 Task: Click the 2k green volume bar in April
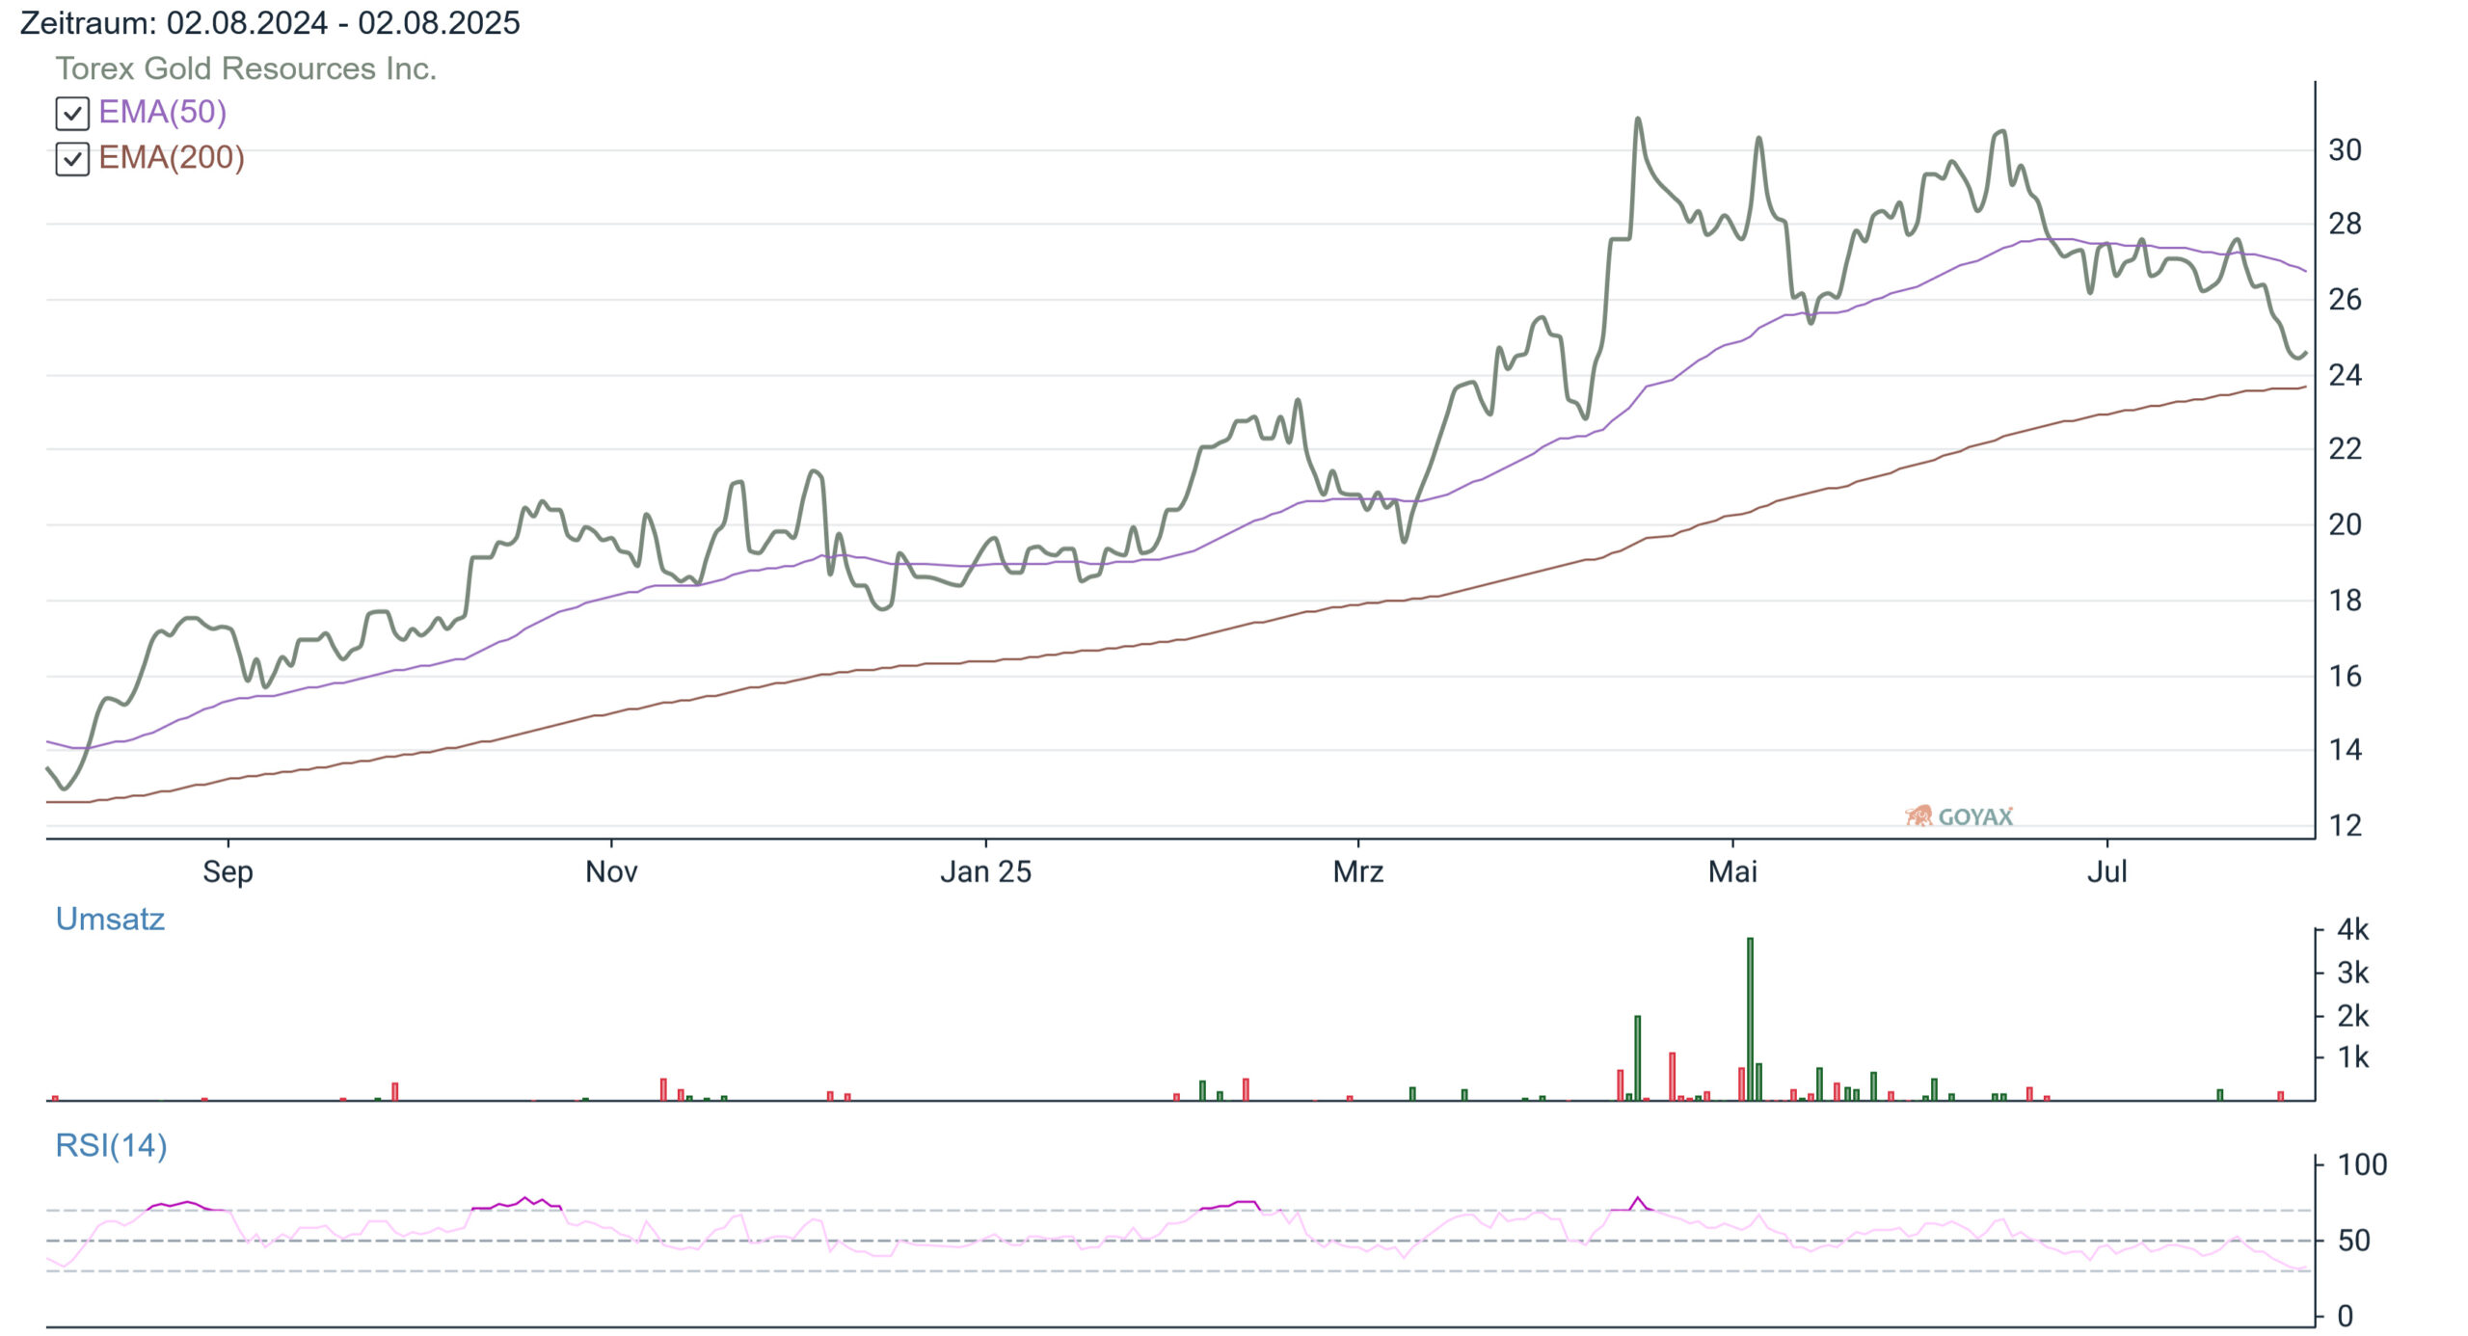pos(1637,1058)
